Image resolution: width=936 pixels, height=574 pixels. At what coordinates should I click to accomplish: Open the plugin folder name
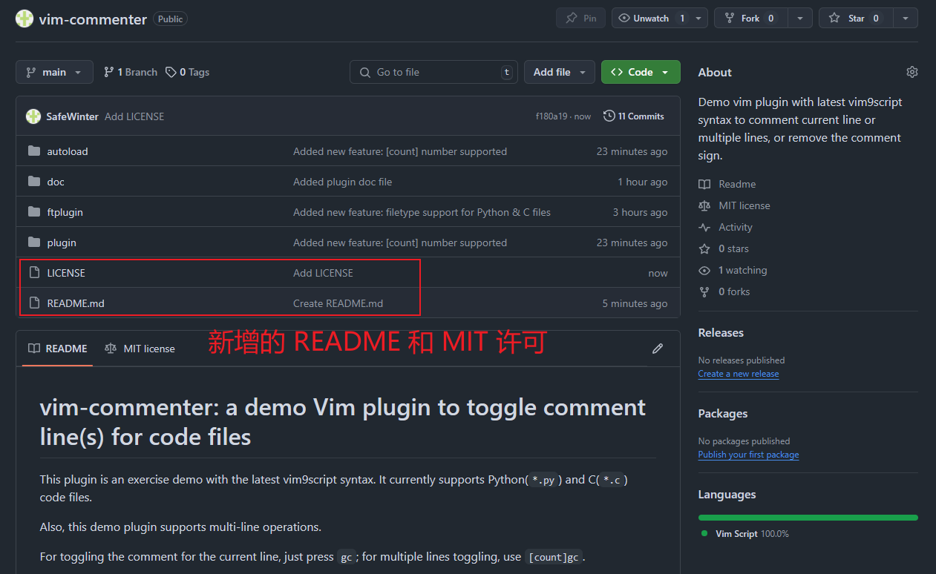pos(62,243)
